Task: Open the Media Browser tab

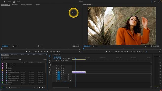Action: tap(14, 55)
